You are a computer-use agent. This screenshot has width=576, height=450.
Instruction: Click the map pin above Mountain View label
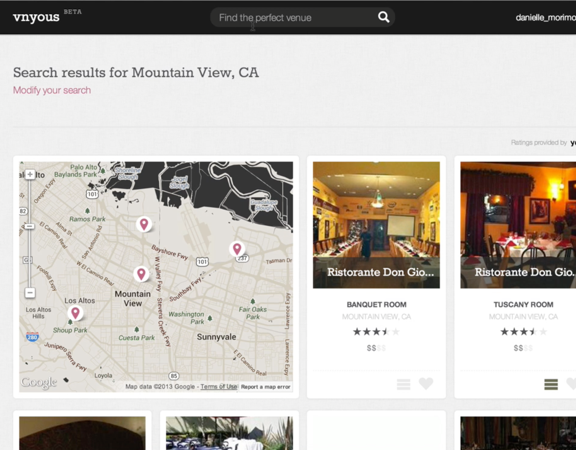(x=141, y=274)
